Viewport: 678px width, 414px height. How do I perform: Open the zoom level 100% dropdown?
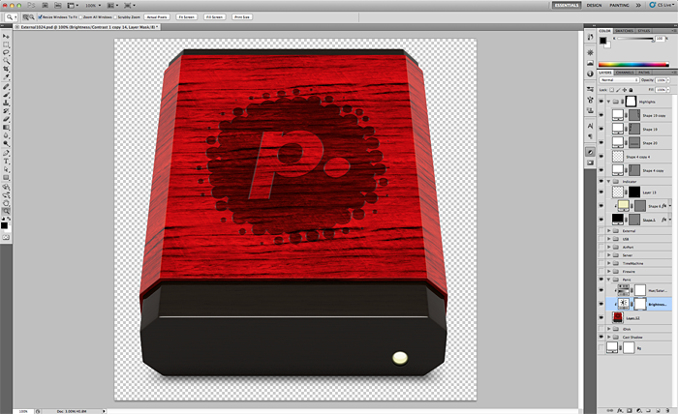point(93,5)
